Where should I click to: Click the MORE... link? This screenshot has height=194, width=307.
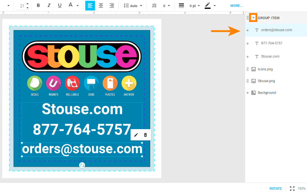click(236, 6)
